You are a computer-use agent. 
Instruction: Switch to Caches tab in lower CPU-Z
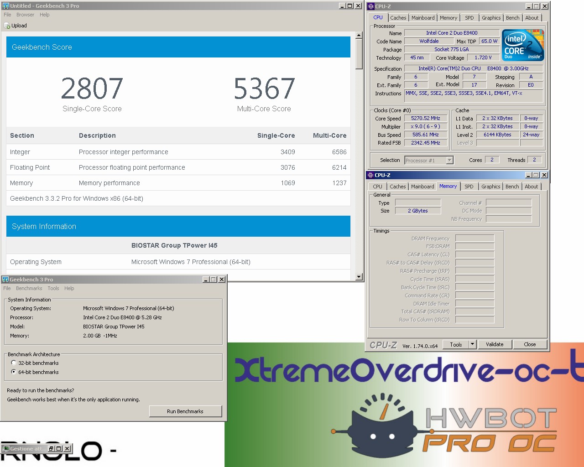point(397,187)
